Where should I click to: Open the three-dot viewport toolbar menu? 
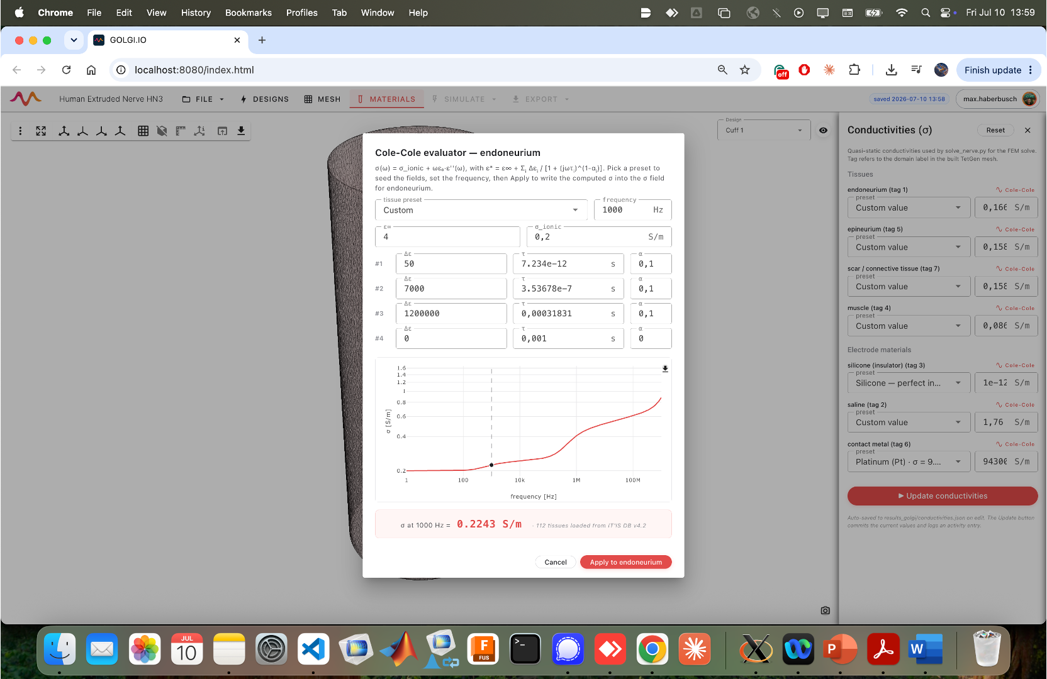20,131
